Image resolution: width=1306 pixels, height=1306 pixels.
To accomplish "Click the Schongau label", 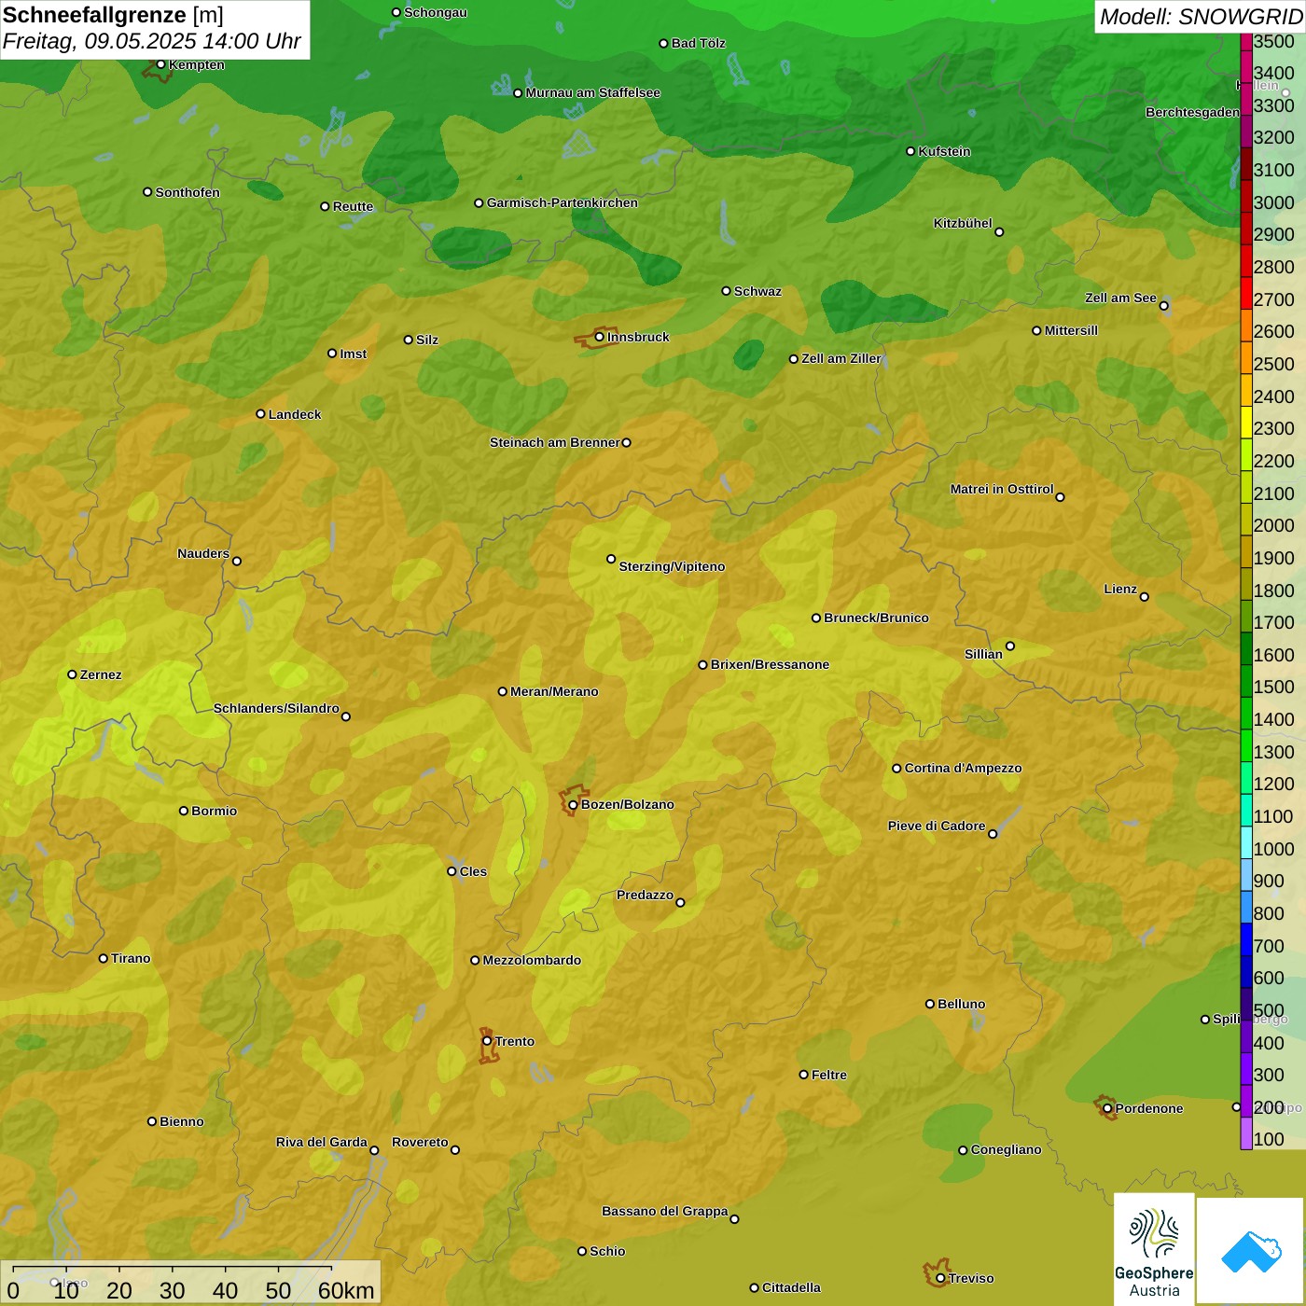I will (x=436, y=12).
